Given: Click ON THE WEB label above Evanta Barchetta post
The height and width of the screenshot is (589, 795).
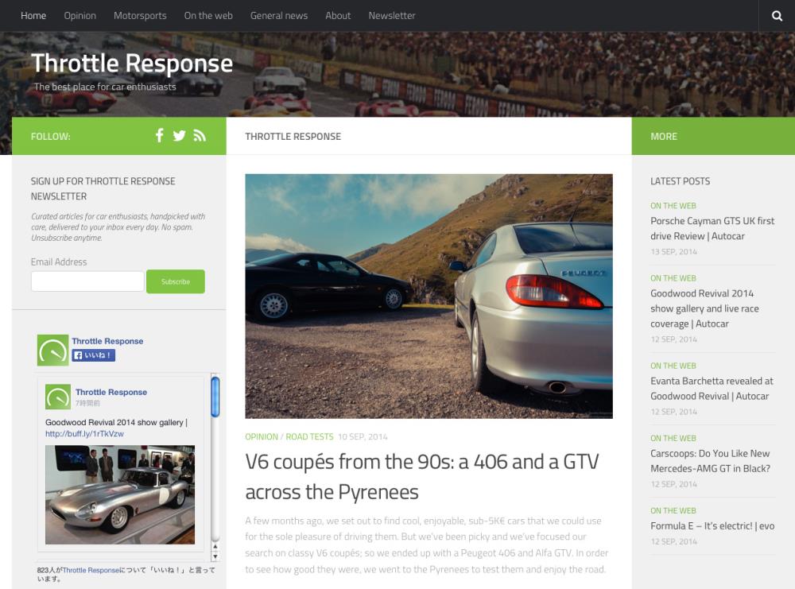Looking at the screenshot, I should pyautogui.click(x=673, y=366).
